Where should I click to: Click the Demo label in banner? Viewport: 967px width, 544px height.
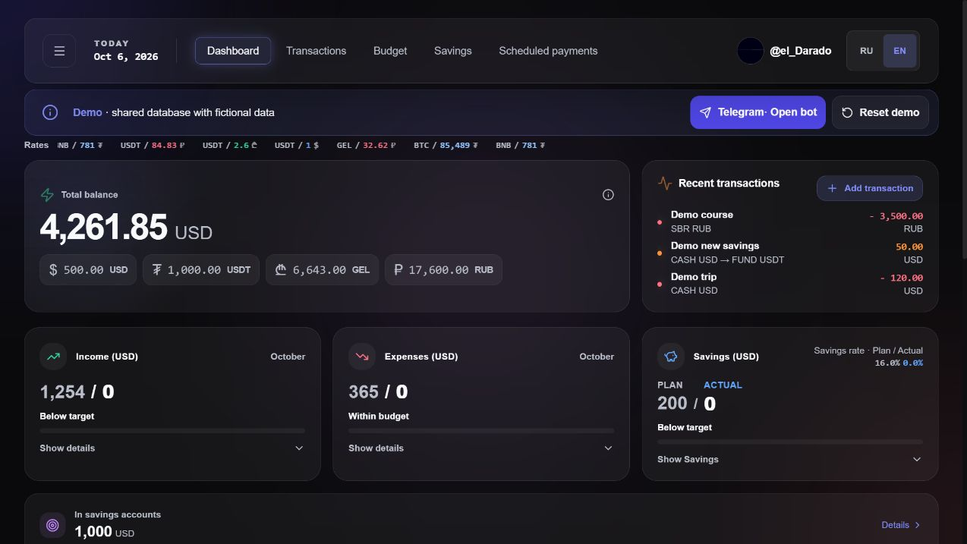coord(87,112)
